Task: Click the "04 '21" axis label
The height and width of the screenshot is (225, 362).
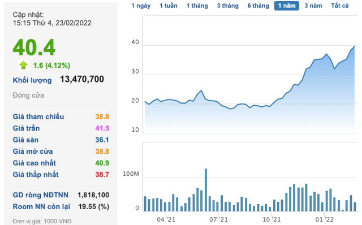Action: point(166,219)
